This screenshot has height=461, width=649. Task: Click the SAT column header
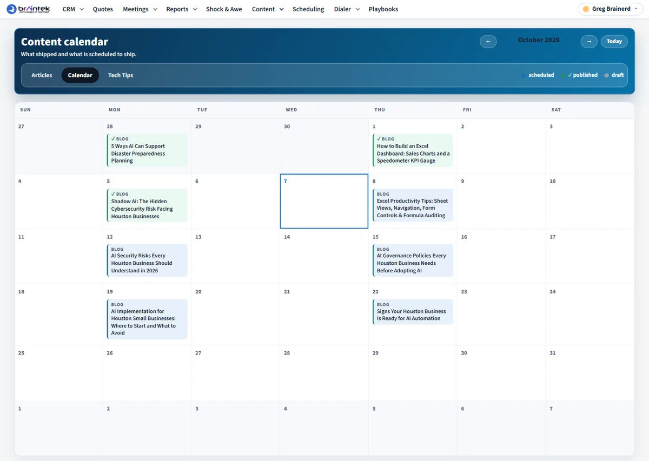point(556,110)
